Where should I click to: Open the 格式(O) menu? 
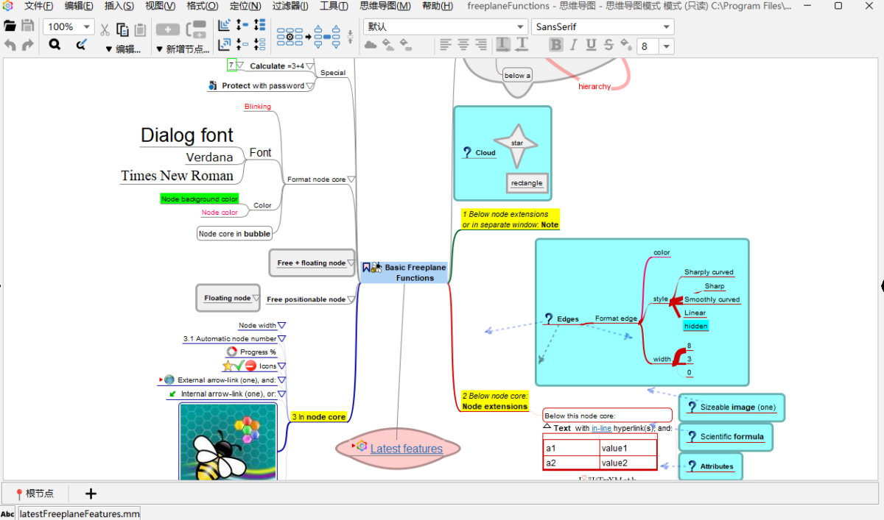[x=202, y=6]
